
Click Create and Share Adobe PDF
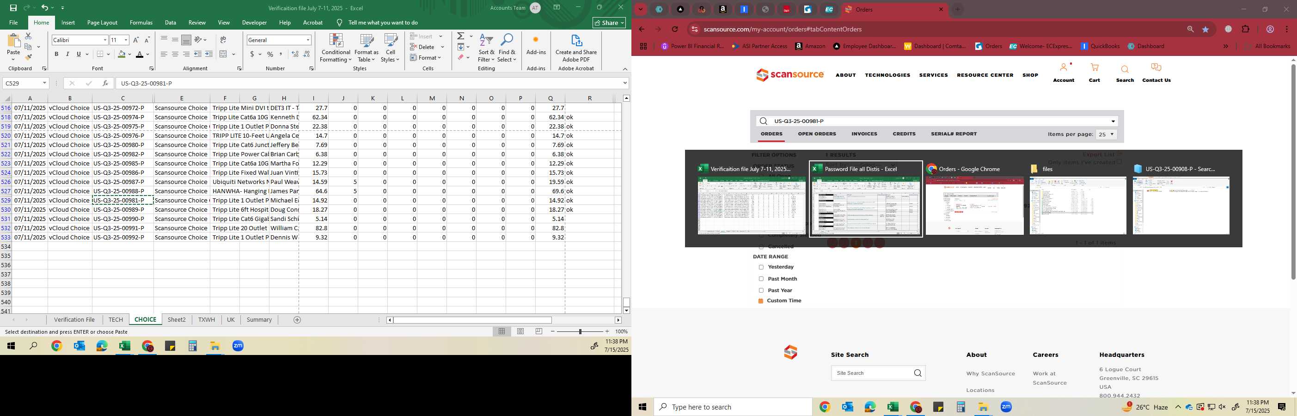coord(576,48)
